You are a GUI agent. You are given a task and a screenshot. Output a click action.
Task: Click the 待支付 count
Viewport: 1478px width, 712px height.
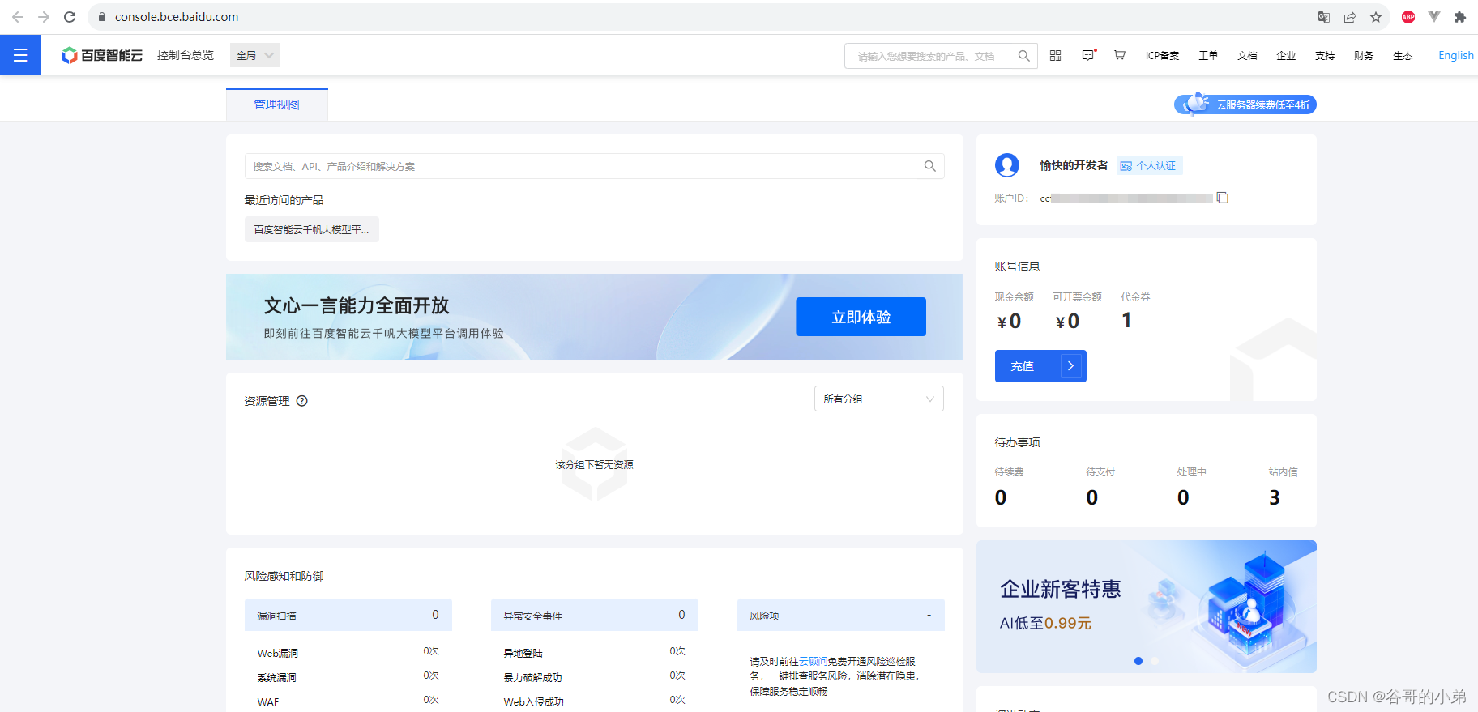pyautogui.click(x=1092, y=497)
